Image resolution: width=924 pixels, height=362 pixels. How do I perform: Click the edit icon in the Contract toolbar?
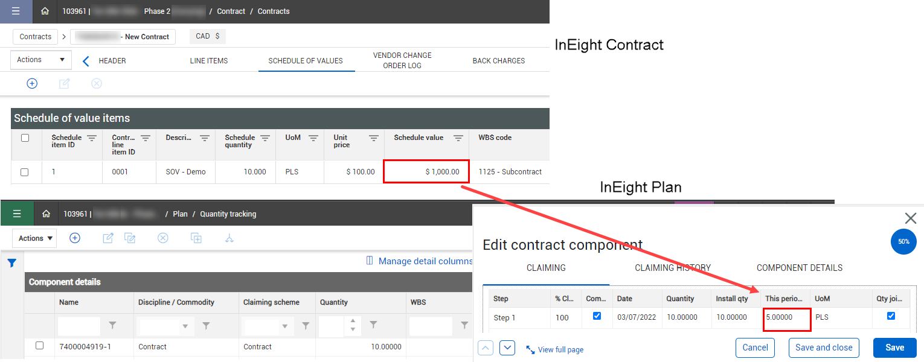point(64,84)
